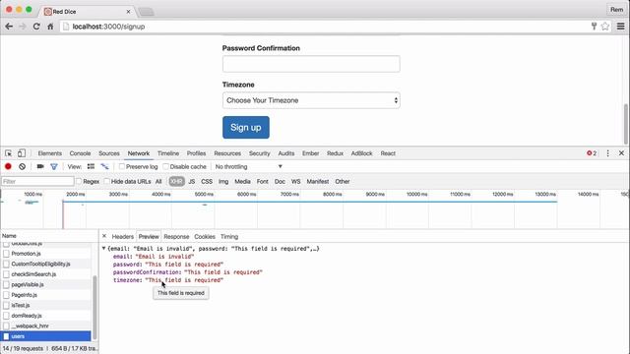
Task: Reload the page with the refresh icon
Action: [36, 27]
